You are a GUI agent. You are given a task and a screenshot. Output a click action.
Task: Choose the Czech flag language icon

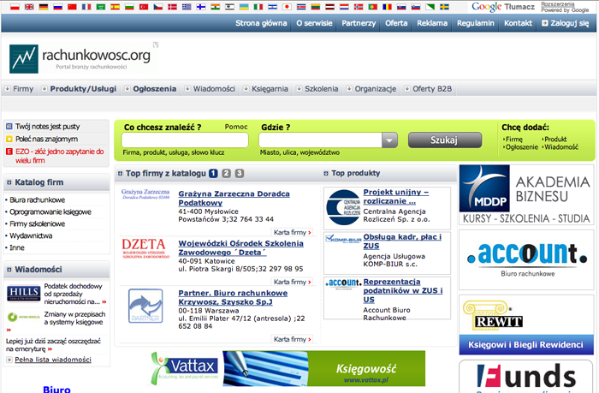tap(157, 7)
